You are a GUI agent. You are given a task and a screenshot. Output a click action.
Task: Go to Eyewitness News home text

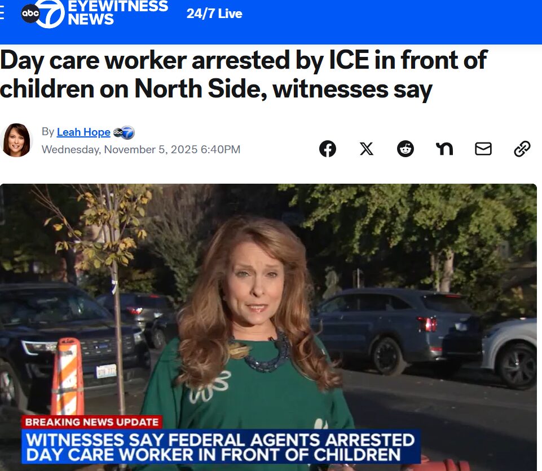tap(117, 13)
